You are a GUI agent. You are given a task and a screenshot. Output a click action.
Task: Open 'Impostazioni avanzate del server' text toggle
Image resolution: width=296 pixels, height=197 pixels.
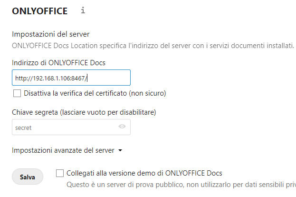63,150
